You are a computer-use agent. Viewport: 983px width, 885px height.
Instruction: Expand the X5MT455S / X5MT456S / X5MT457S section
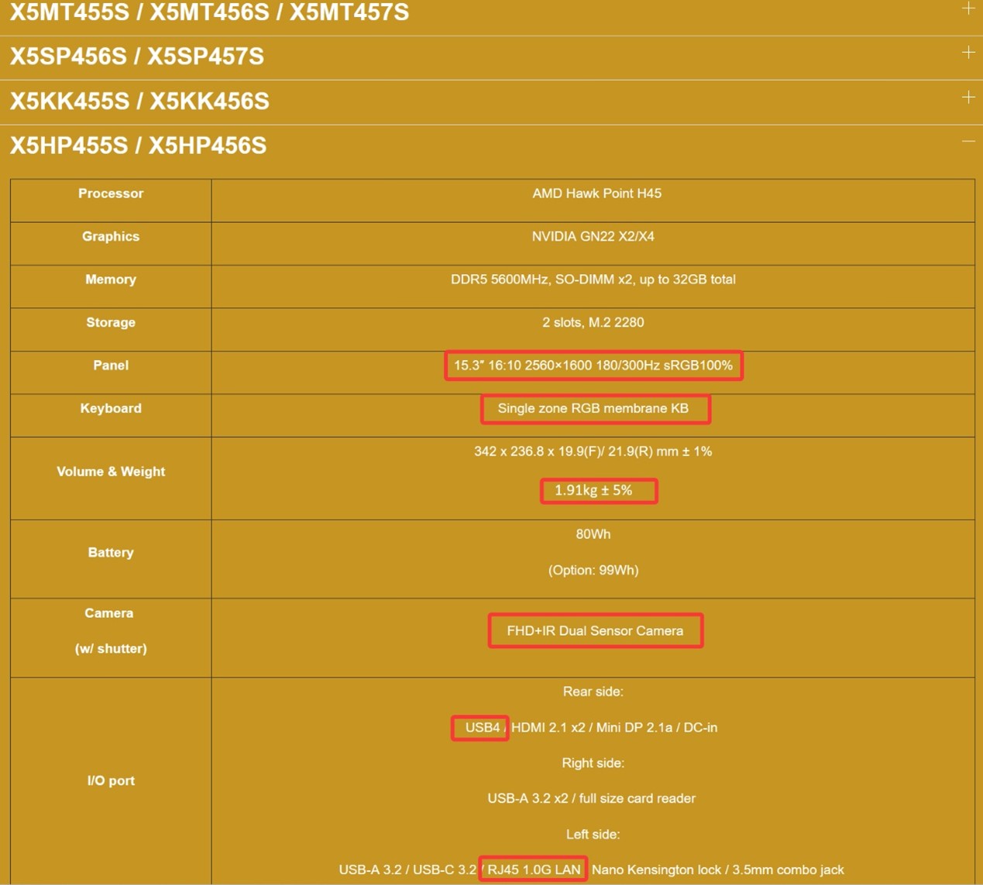pyautogui.click(x=491, y=13)
